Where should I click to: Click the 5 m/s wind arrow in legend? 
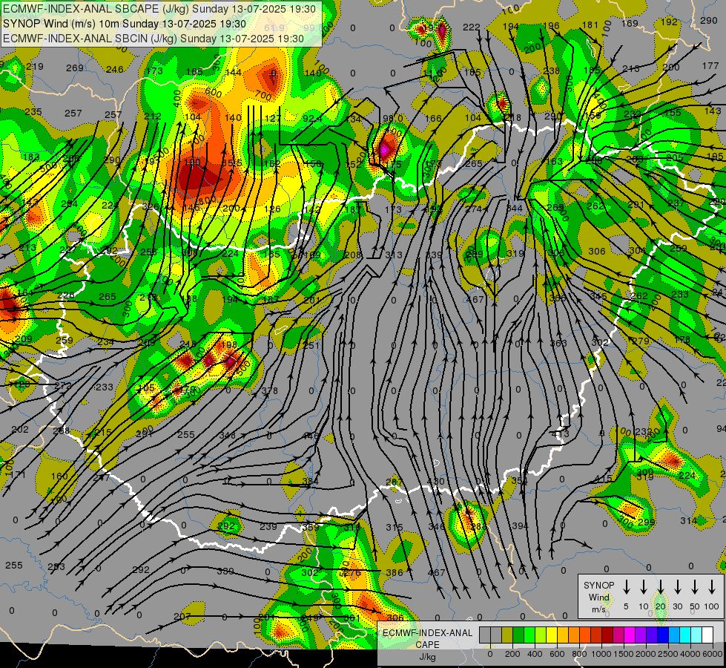pos(626,587)
